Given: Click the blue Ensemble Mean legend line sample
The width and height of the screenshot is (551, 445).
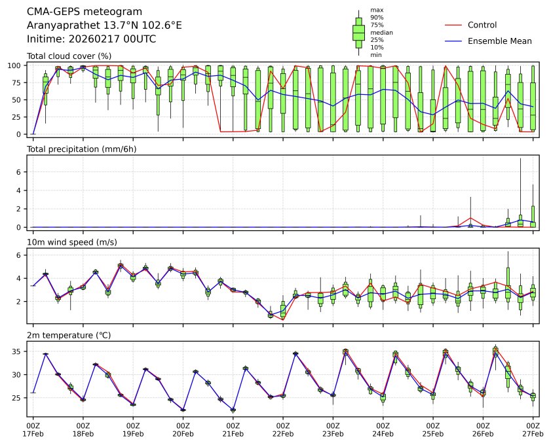Looking at the screenshot, I should coord(453,41).
